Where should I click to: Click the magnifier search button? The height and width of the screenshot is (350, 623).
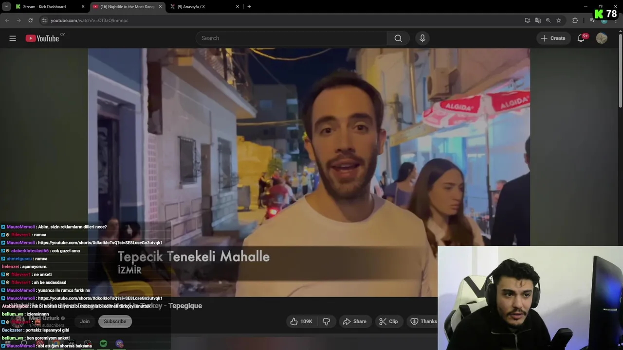coord(398,38)
